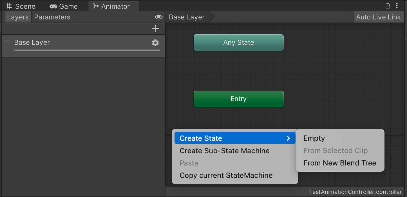This screenshot has width=407, height=197.
Task: Select From New Blend Tree option
Action: click(340, 163)
